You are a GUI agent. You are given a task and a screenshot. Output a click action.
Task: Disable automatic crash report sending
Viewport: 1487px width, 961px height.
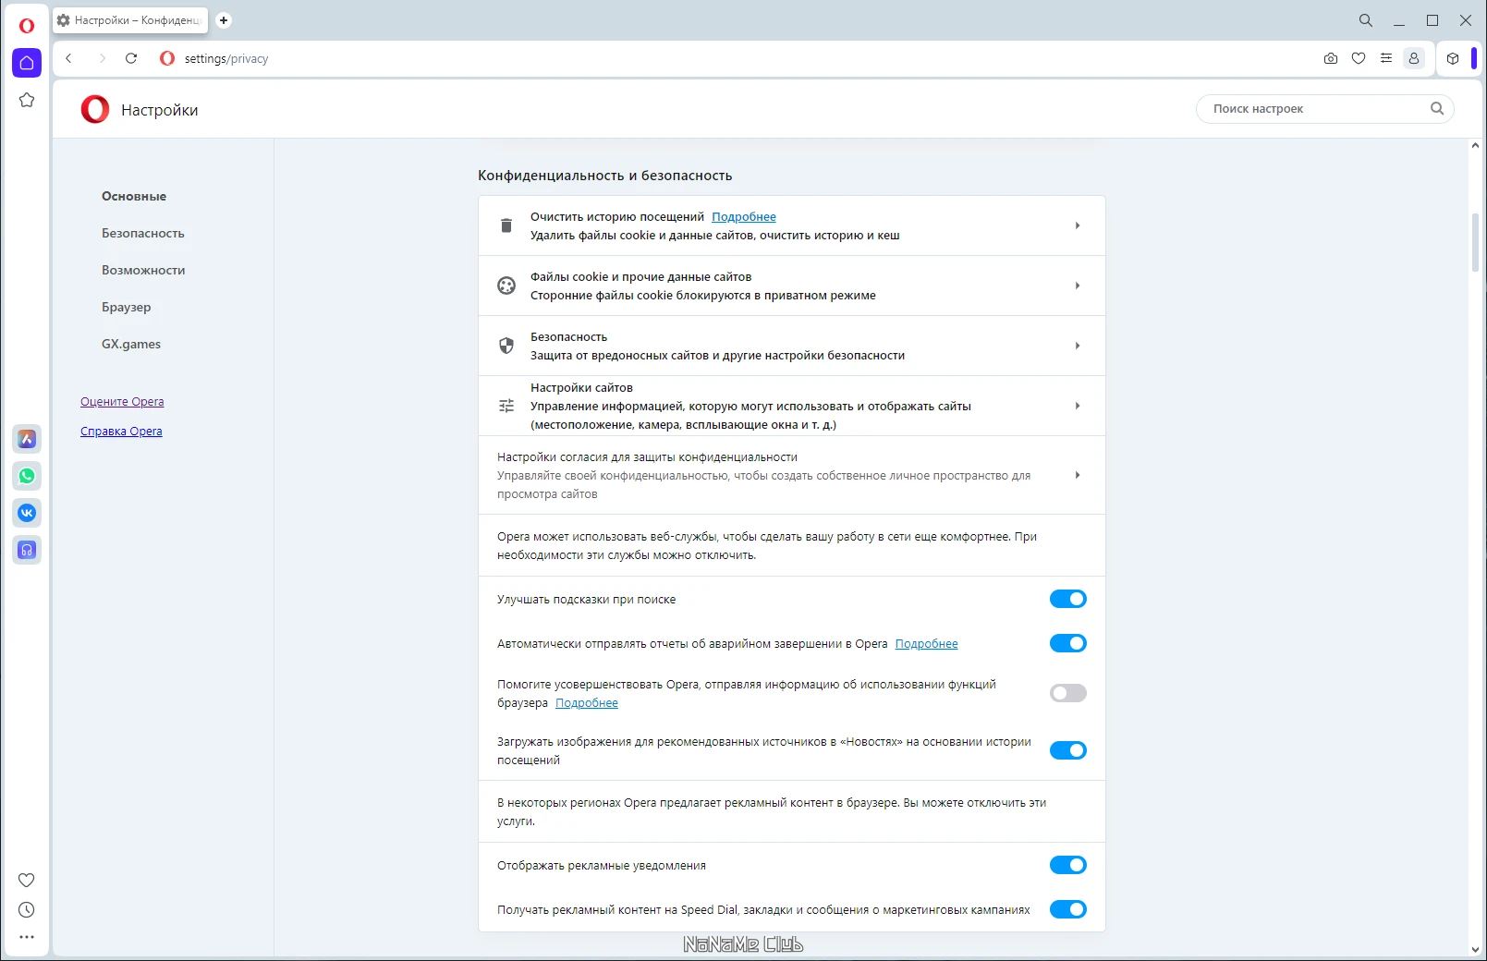tap(1068, 643)
